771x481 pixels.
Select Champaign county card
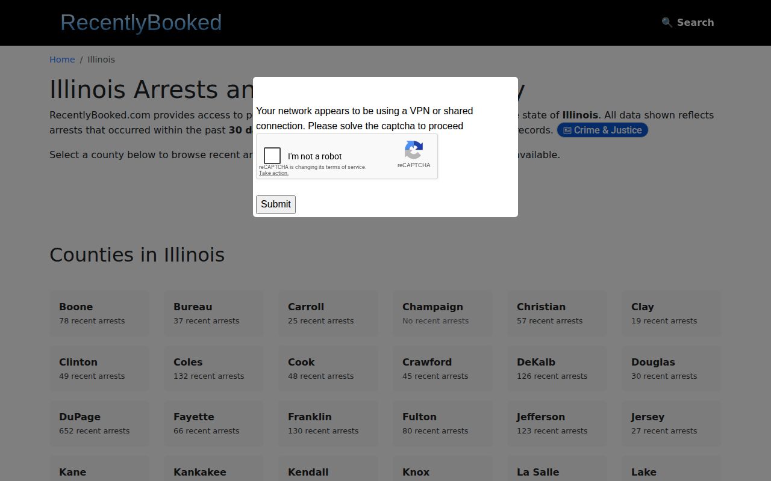443,313
